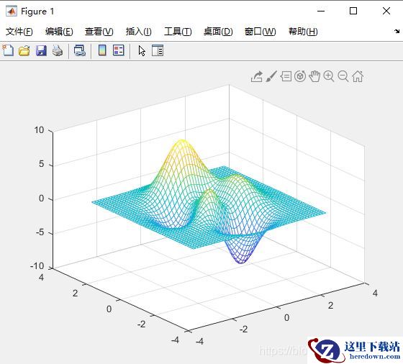403x364 pixels.
Task: Activate the Rotate 3D tool
Action: (300, 76)
